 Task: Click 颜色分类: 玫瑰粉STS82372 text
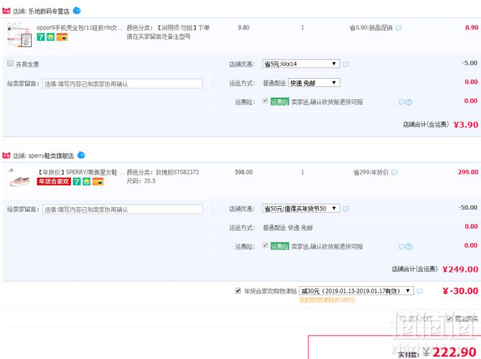tap(162, 172)
